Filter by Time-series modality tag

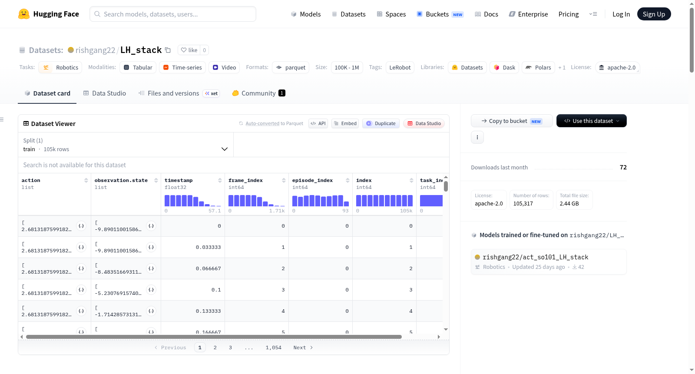[182, 67]
